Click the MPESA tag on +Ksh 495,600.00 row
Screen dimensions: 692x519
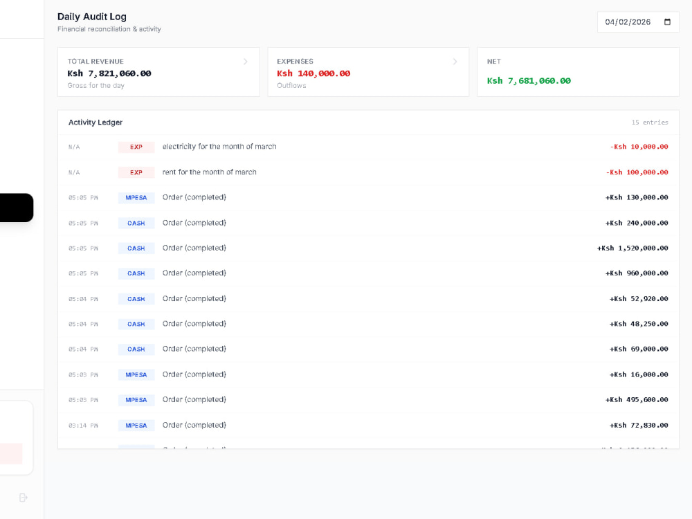pyautogui.click(x=136, y=400)
